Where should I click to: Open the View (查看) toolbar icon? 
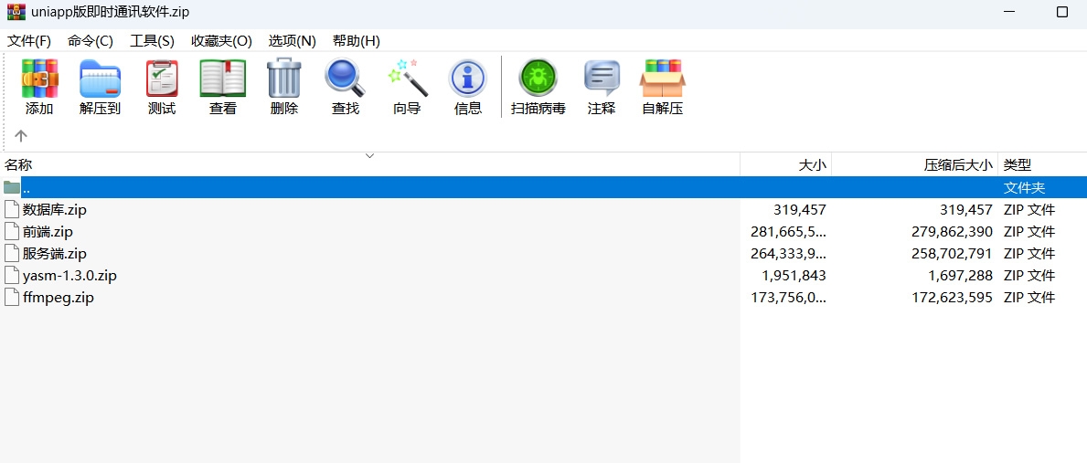point(223,88)
